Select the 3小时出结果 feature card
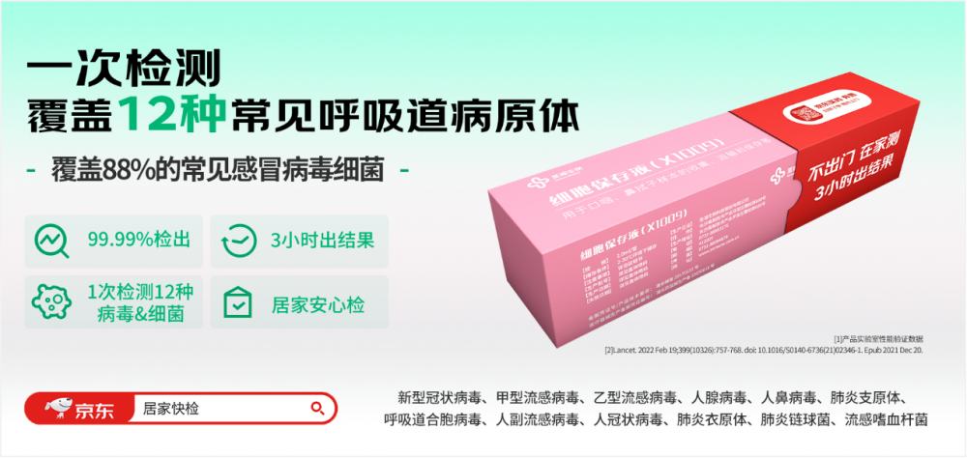Image resolution: width=967 pixels, height=458 pixels. (299, 241)
